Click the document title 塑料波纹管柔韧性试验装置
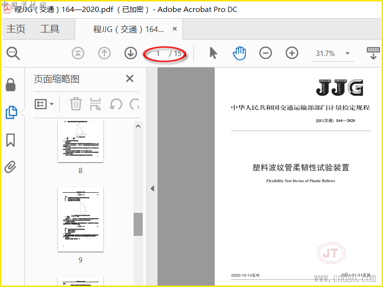The width and height of the screenshot is (383, 287). pos(301,168)
